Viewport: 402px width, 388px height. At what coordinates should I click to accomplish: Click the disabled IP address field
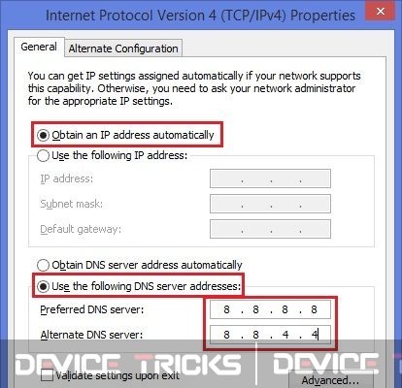(270, 178)
